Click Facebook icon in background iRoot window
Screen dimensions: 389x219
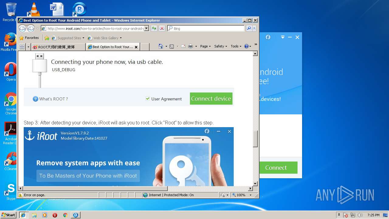(268, 37)
